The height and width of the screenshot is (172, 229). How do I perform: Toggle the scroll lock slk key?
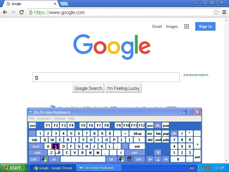click(157, 126)
